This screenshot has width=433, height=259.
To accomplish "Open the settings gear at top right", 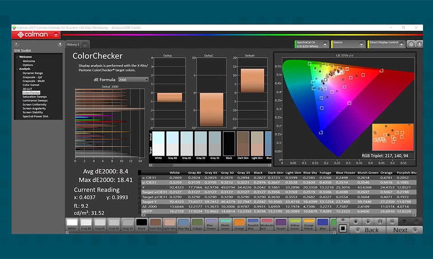I will pos(411,44).
